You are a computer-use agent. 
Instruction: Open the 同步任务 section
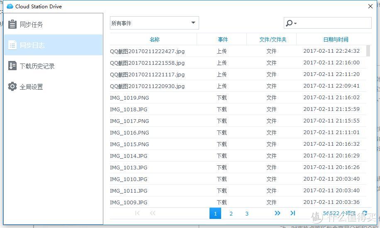pyautogui.click(x=54, y=24)
